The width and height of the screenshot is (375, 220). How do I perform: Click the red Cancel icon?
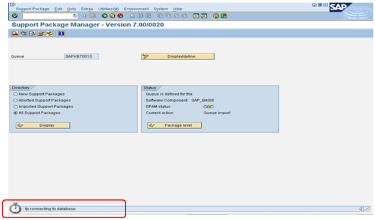tap(120, 16)
